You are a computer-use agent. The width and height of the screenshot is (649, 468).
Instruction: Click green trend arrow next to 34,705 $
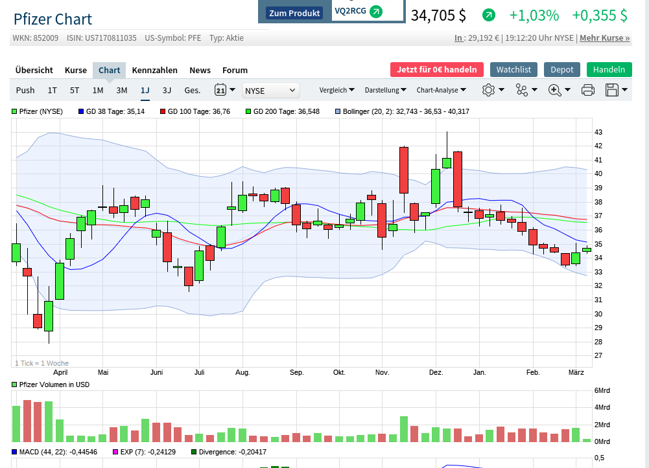point(489,16)
